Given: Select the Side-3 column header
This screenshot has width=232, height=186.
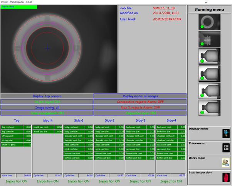Looking at the screenshot, I should click(x=140, y=120).
